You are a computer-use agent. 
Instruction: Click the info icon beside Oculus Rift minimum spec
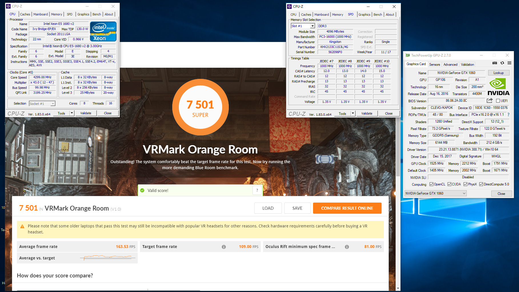(x=347, y=247)
